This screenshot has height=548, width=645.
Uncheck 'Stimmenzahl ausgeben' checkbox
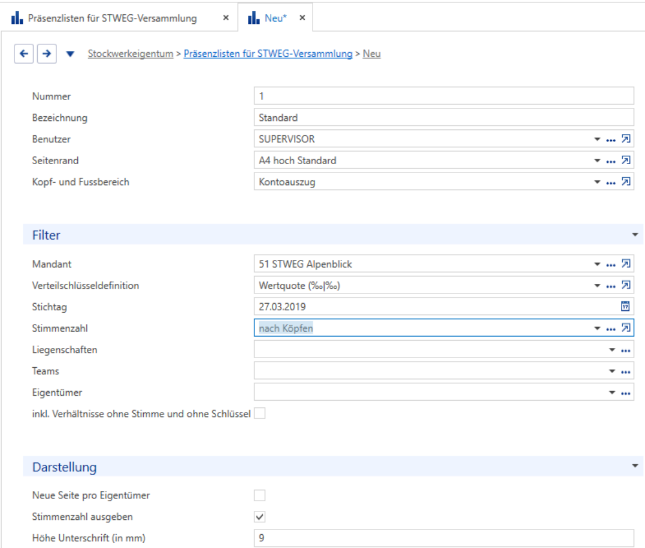(259, 517)
